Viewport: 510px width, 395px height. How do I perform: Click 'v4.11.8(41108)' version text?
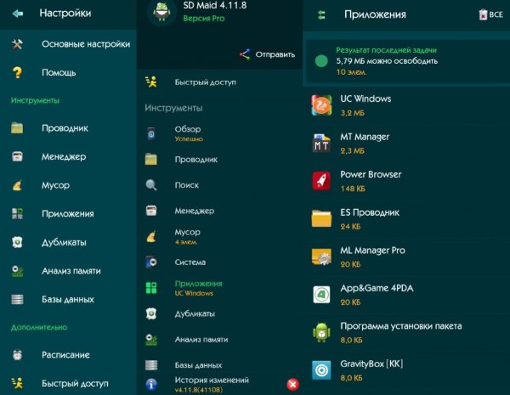[x=199, y=389]
